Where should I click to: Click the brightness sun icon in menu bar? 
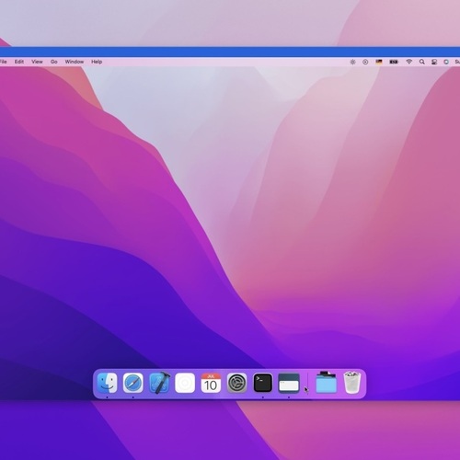coord(352,62)
